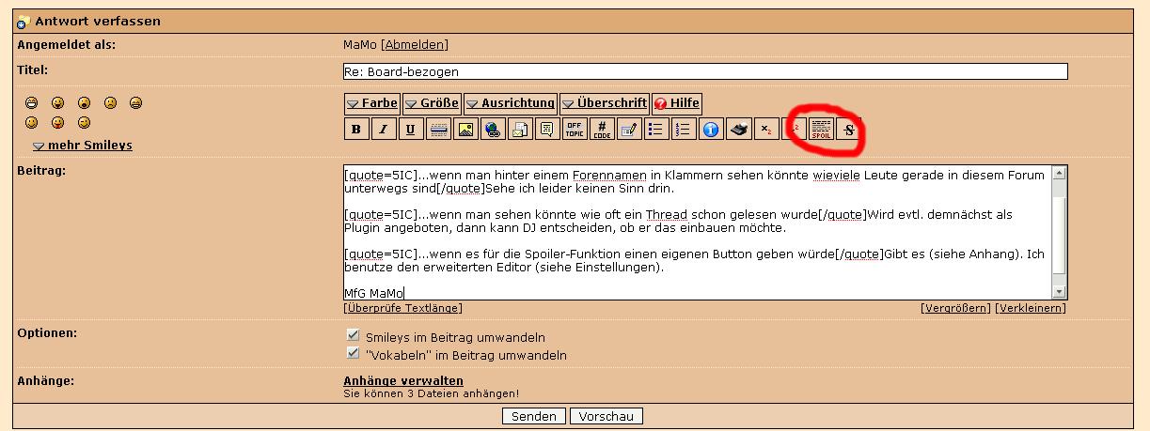Click the OFF TOPIC tag button
This screenshot has height=431, width=1150.
click(574, 130)
